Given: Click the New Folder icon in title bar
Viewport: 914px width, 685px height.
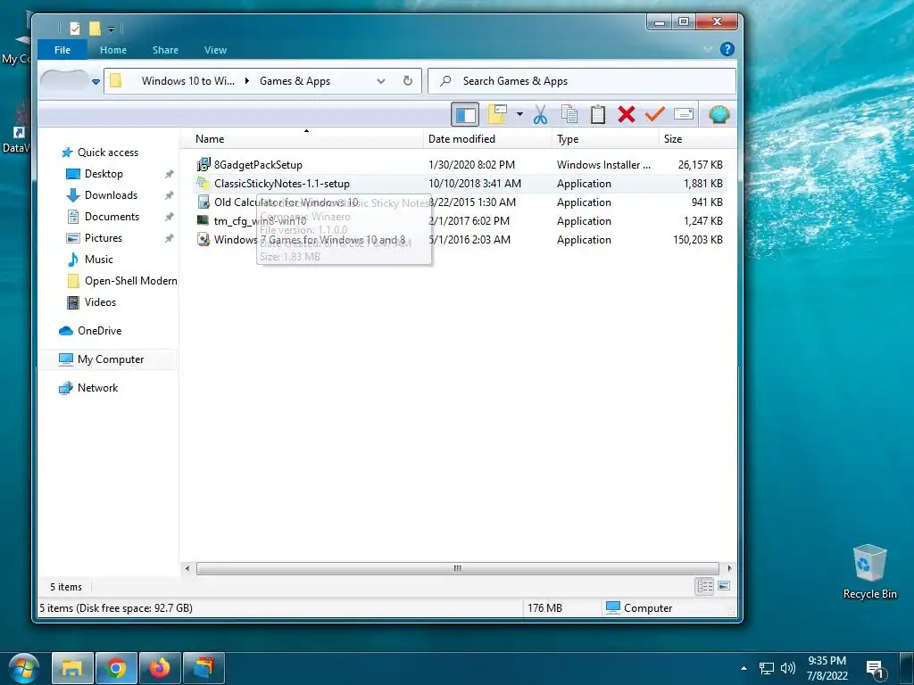Looking at the screenshot, I should pyautogui.click(x=95, y=28).
